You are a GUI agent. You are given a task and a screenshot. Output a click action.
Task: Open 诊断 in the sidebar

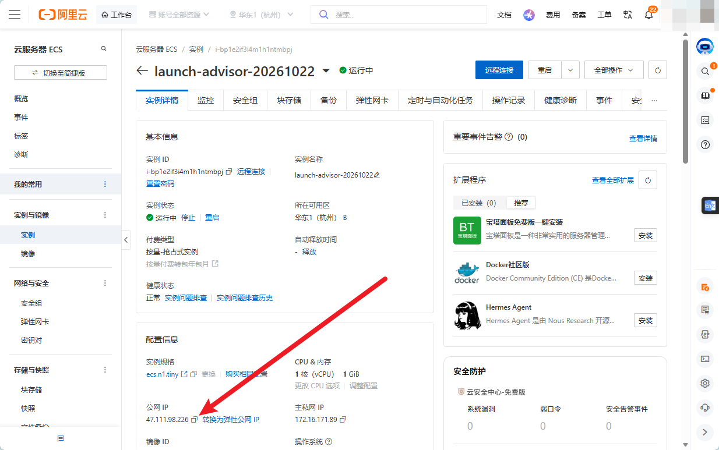tap(21, 155)
